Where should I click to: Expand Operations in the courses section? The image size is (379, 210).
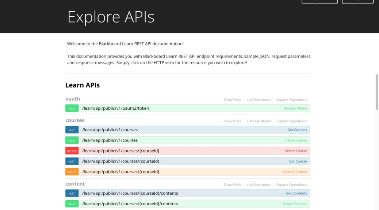(x=291, y=121)
